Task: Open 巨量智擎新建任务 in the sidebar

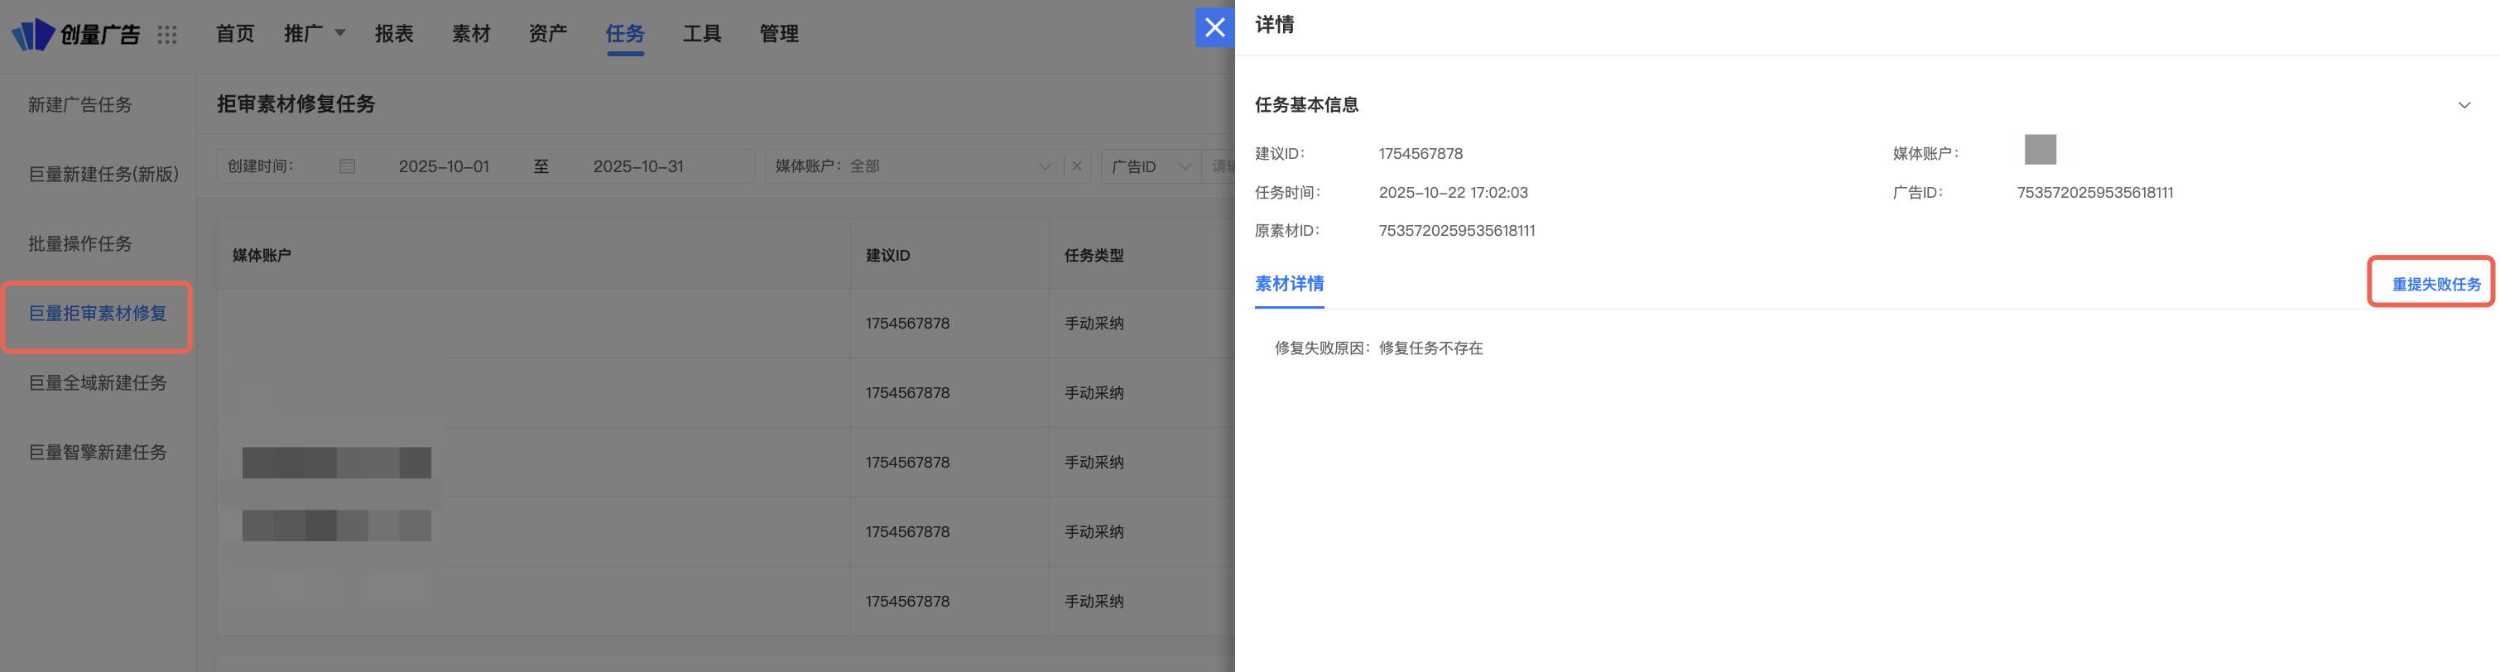Action: pos(97,452)
